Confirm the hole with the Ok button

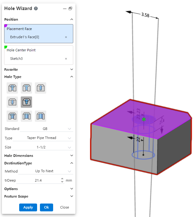coord(47,207)
